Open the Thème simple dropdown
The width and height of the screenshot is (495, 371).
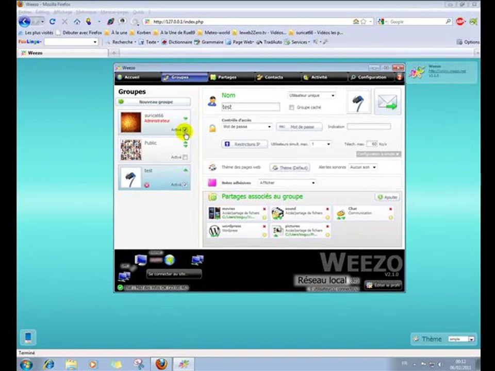pos(461,339)
